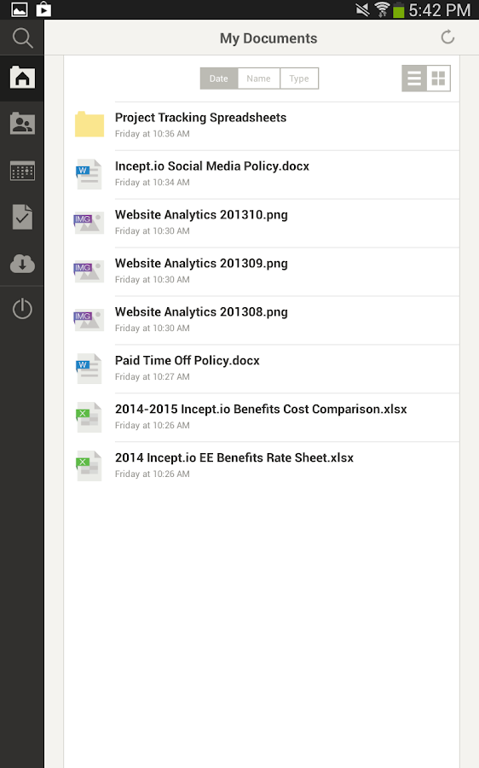Tap the 5:42 PM clock
Viewport: 479px width, 768px height.
click(440, 9)
